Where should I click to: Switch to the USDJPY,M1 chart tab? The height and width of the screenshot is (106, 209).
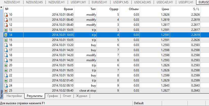click(x=78, y=2)
